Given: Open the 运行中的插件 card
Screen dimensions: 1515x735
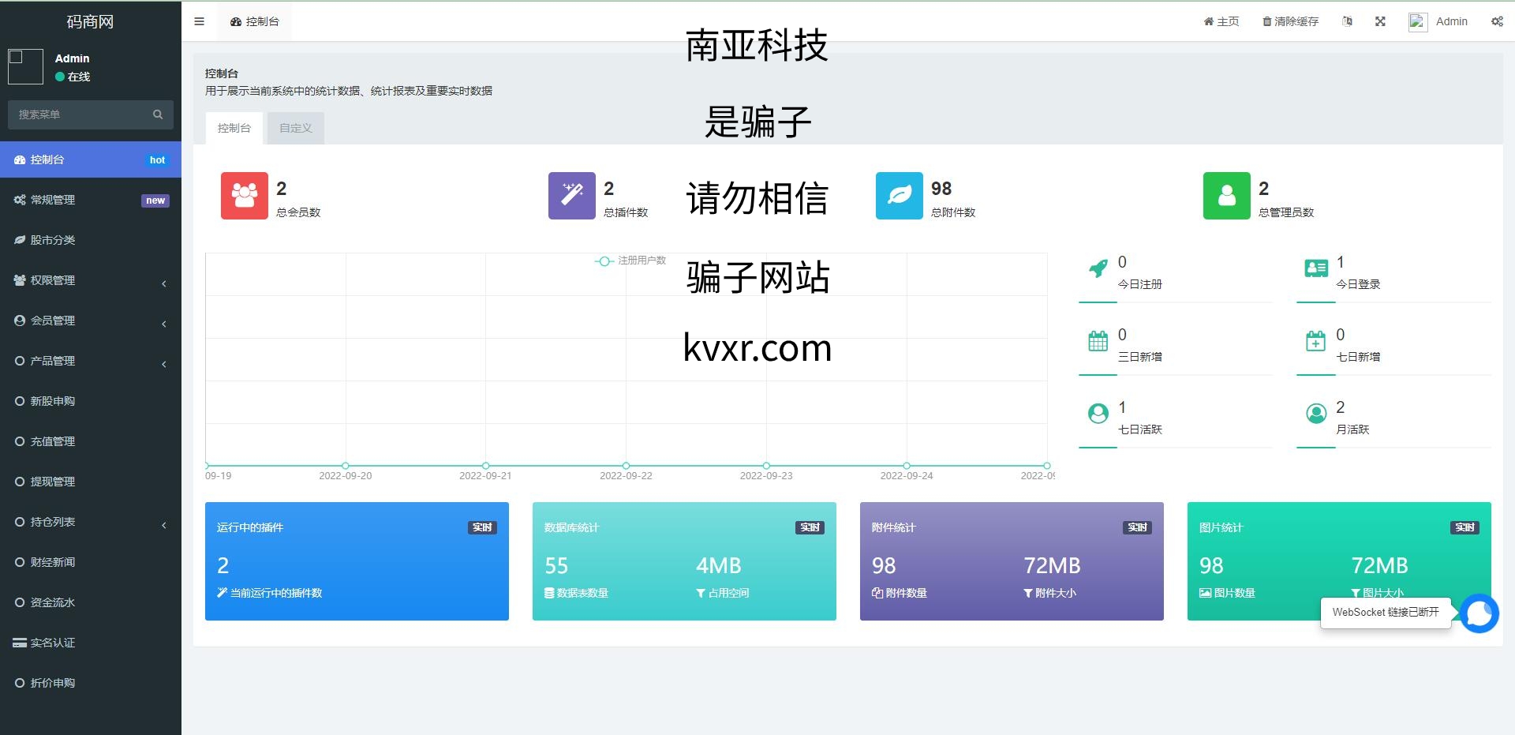Looking at the screenshot, I should point(357,561).
